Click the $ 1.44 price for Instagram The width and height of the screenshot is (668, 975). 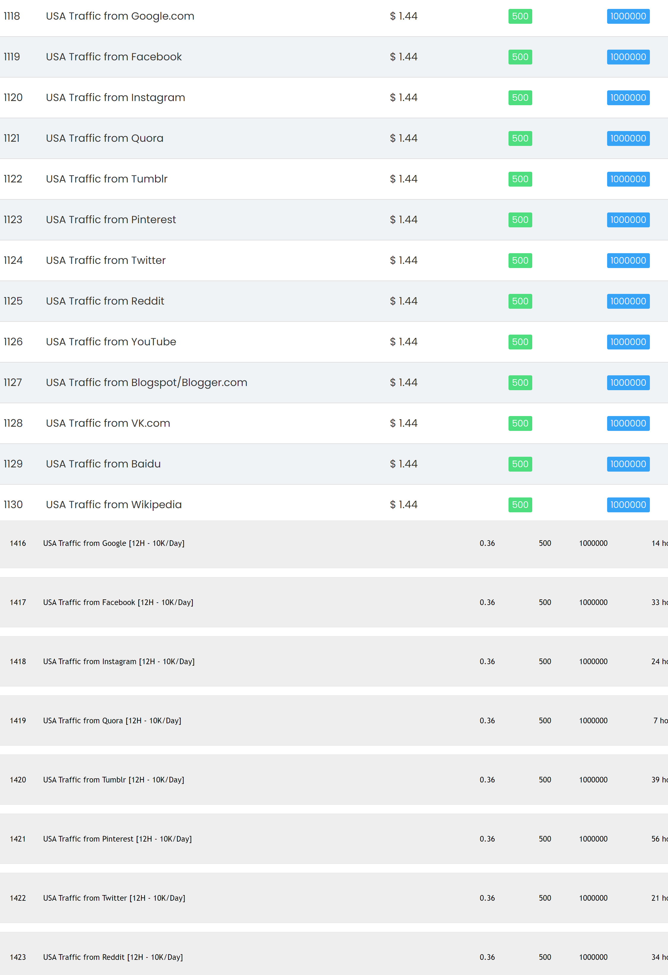pyautogui.click(x=403, y=98)
